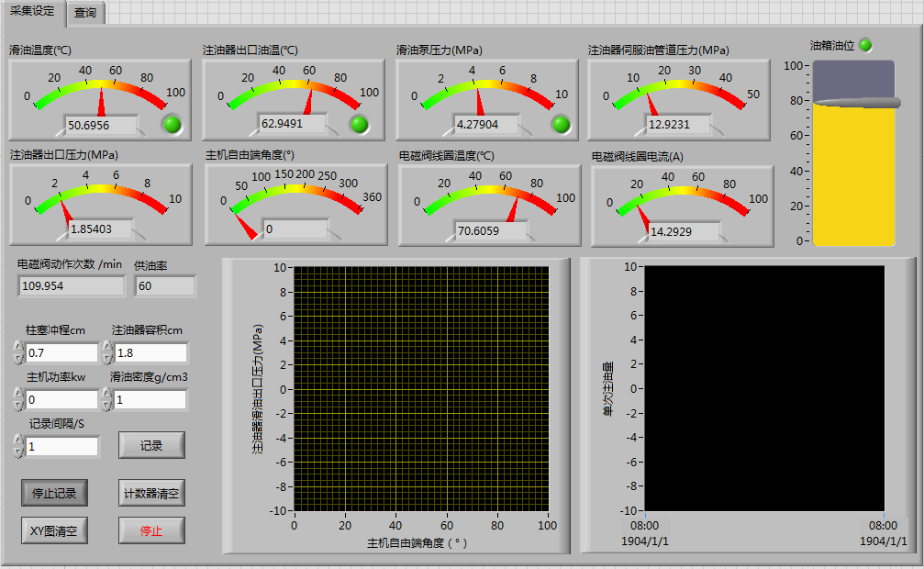Select the 采集设定 tab
The image size is (924, 569).
(x=33, y=12)
